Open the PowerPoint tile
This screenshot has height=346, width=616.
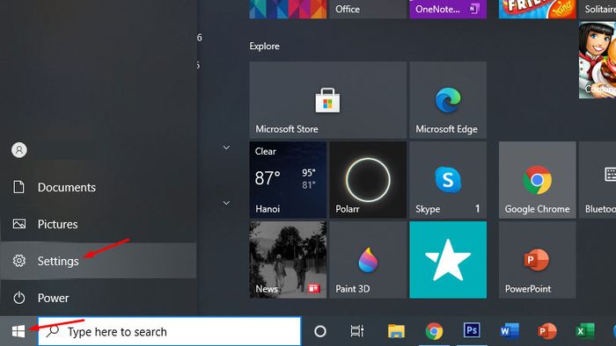(x=537, y=260)
